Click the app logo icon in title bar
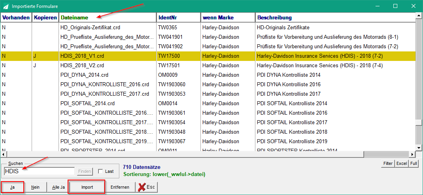Viewport: 423px width, 195px height. click(x=6, y=6)
